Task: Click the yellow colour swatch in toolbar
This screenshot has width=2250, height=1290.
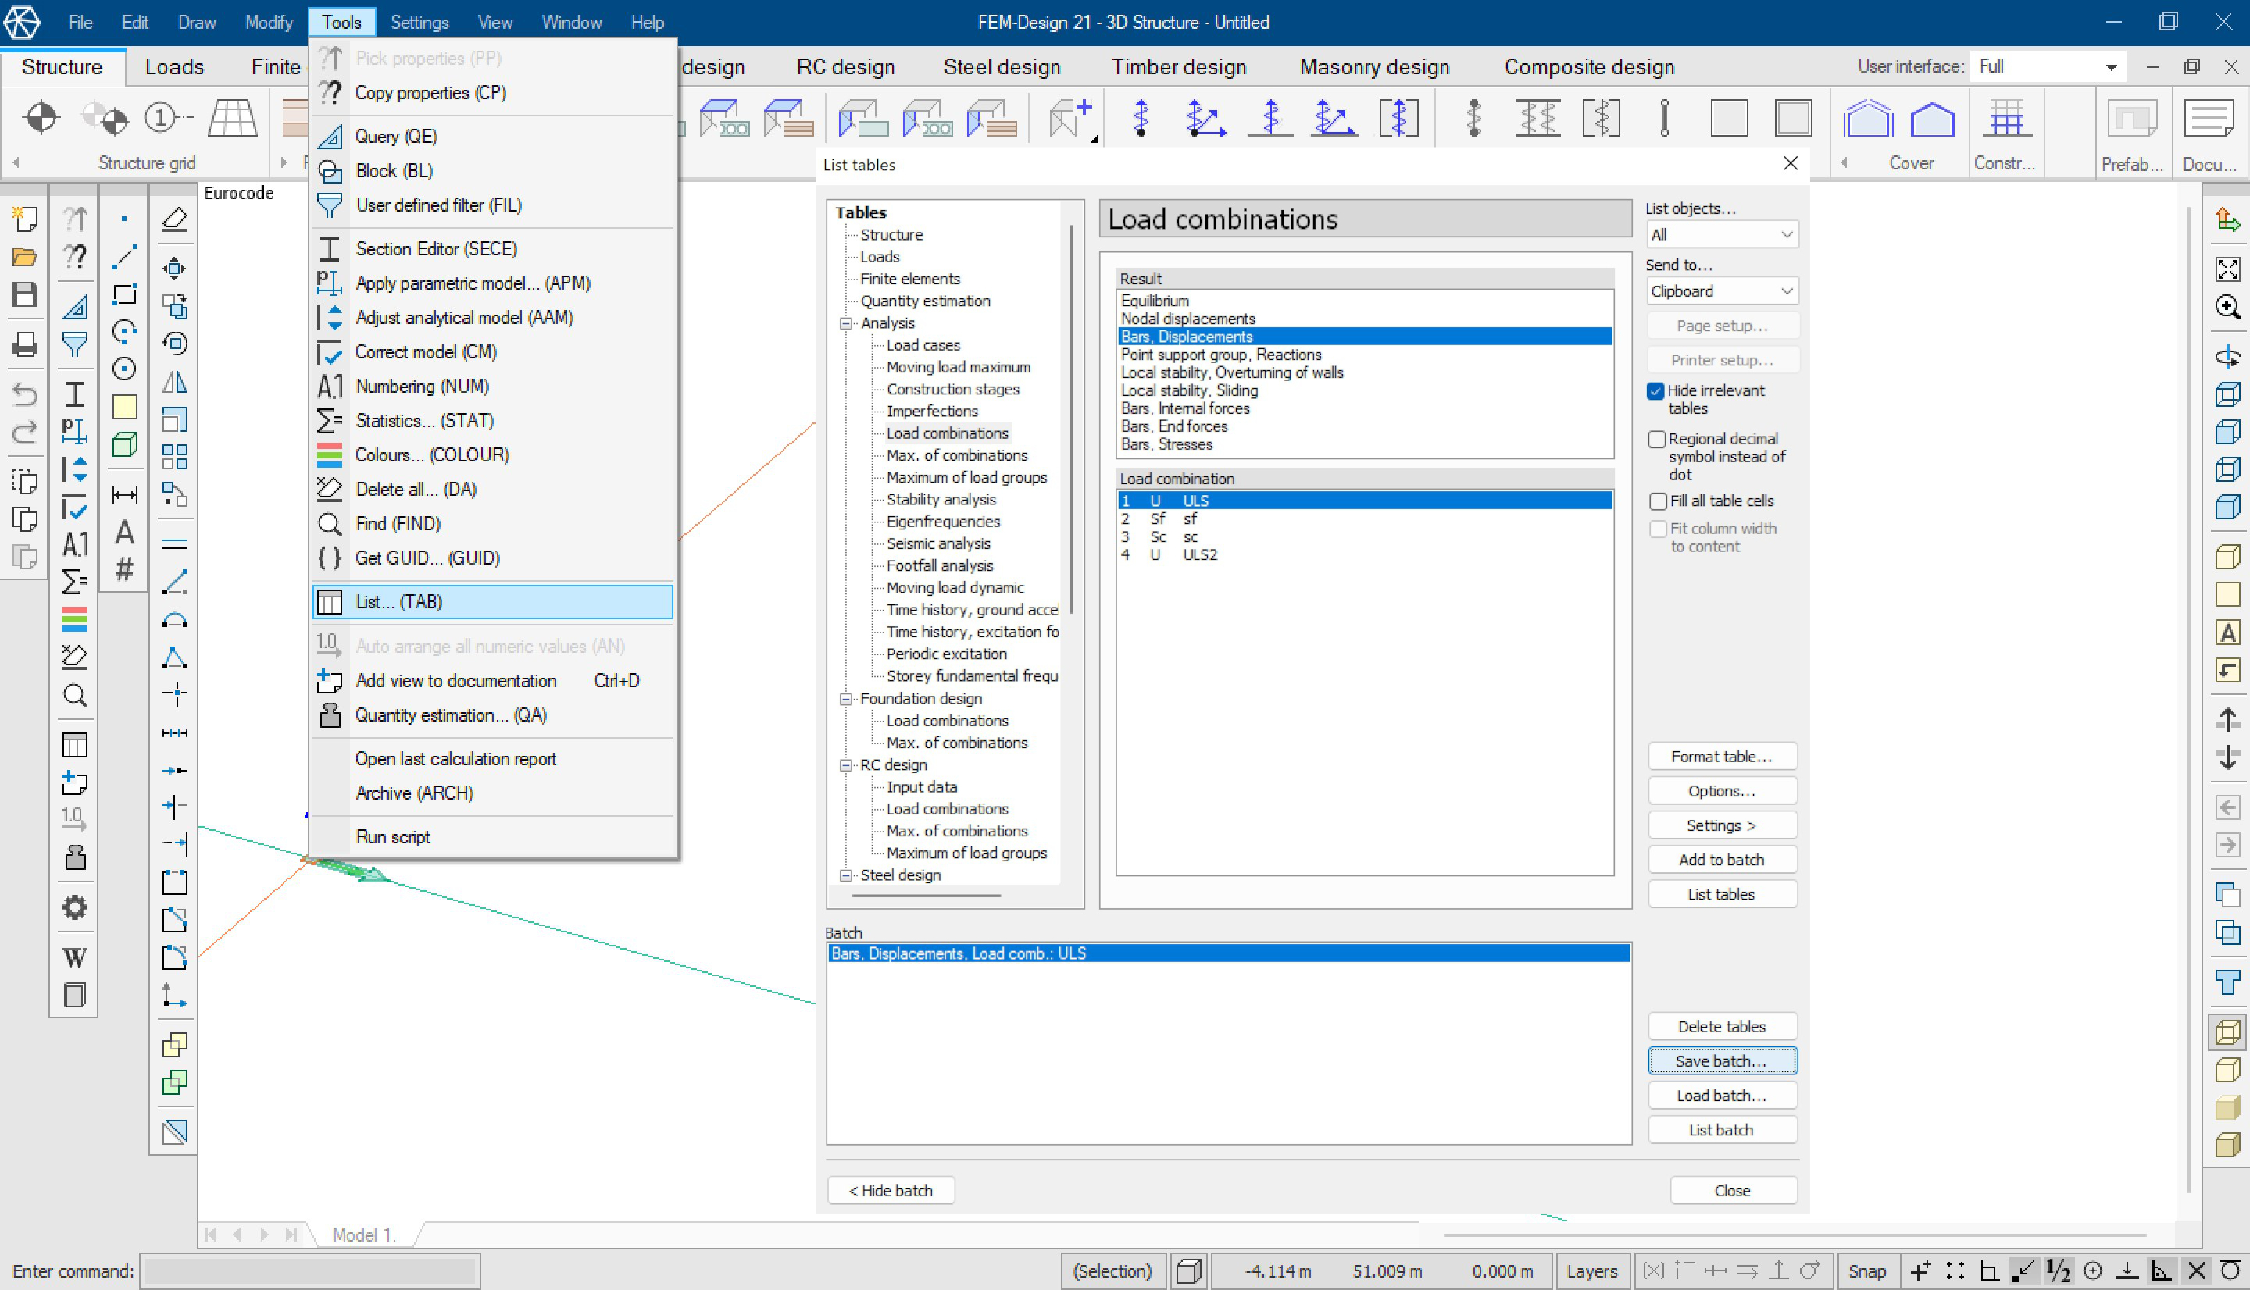Action: click(x=125, y=407)
